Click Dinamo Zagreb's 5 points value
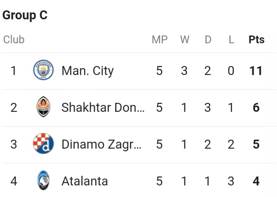 pyautogui.click(x=256, y=144)
